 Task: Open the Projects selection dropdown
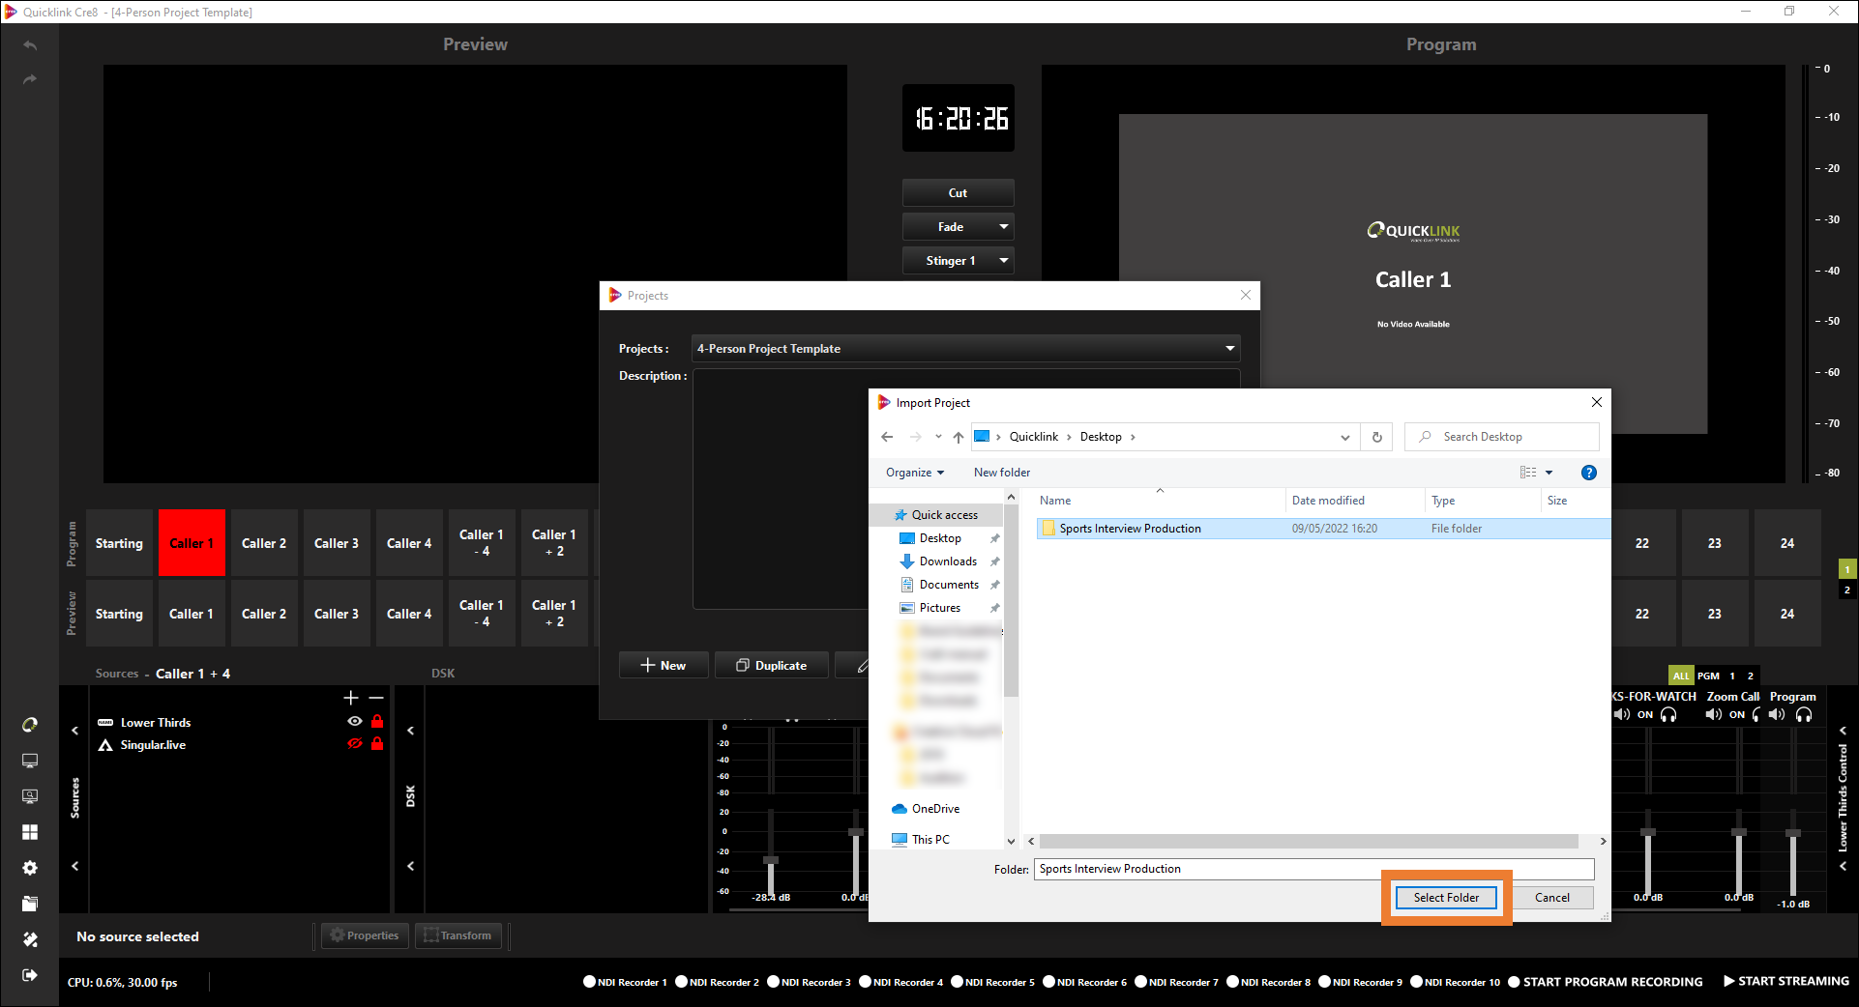coord(965,349)
